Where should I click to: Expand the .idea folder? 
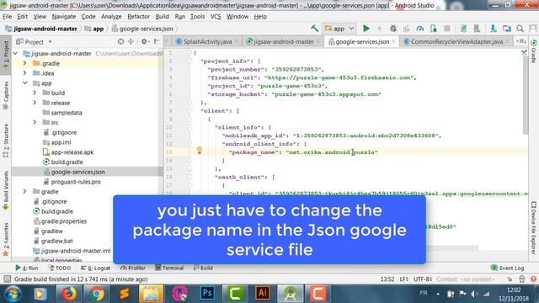click(x=24, y=73)
